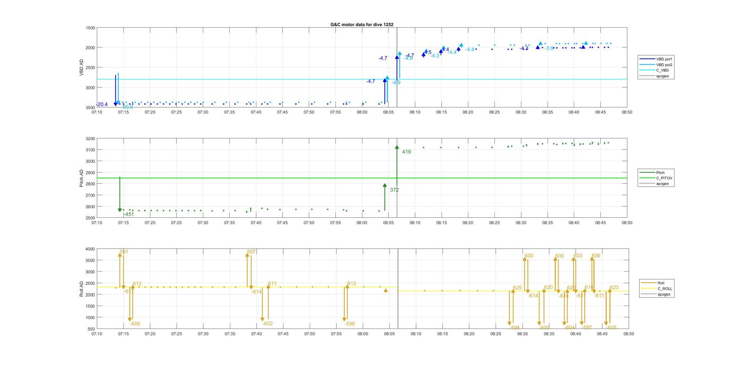Click the '-20.4' VBD data label

pyautogui.click(x=102, y=104)
